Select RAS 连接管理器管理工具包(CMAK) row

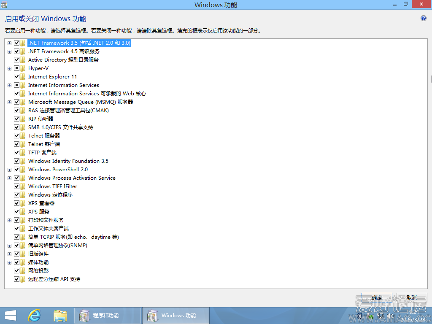(69, 111)
